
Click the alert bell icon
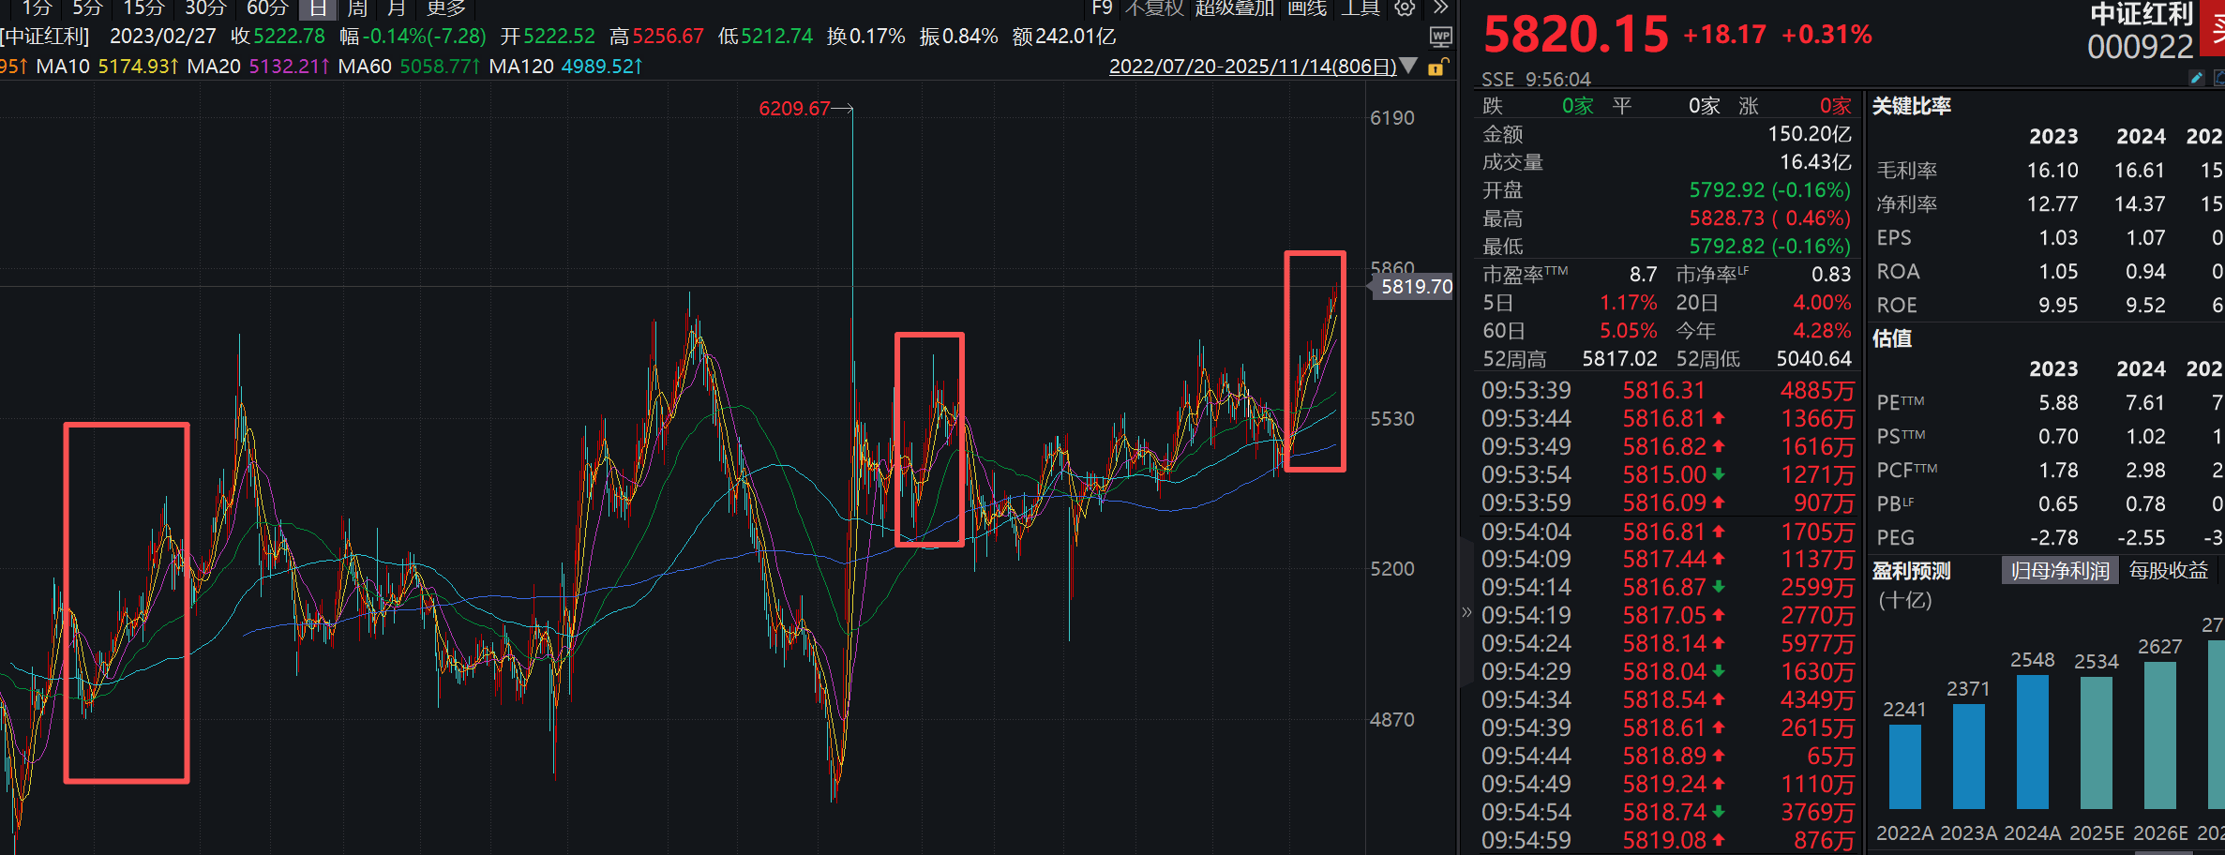[x=2218, y=78]
